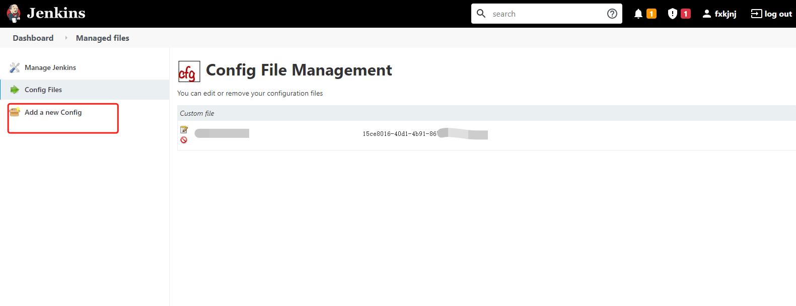Screen dimensions: 796x306
Task: Click the Config File Management heading
Action: point(299,70)
